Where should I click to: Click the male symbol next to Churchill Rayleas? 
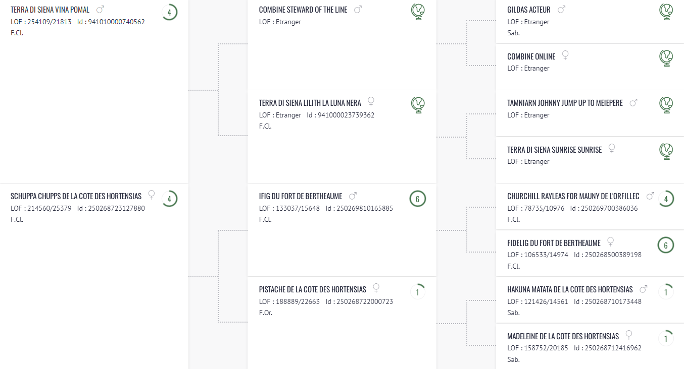pyautogui.click(x=650, y=196)
